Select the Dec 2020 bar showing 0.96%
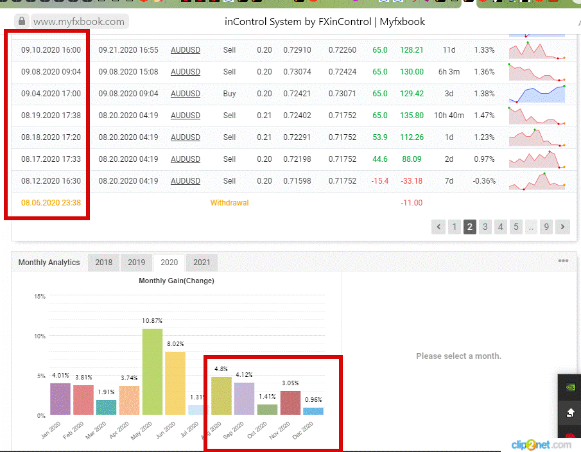The width and height of the screenshot is (581, 452). pyautogui.click(x=313, y=412)
